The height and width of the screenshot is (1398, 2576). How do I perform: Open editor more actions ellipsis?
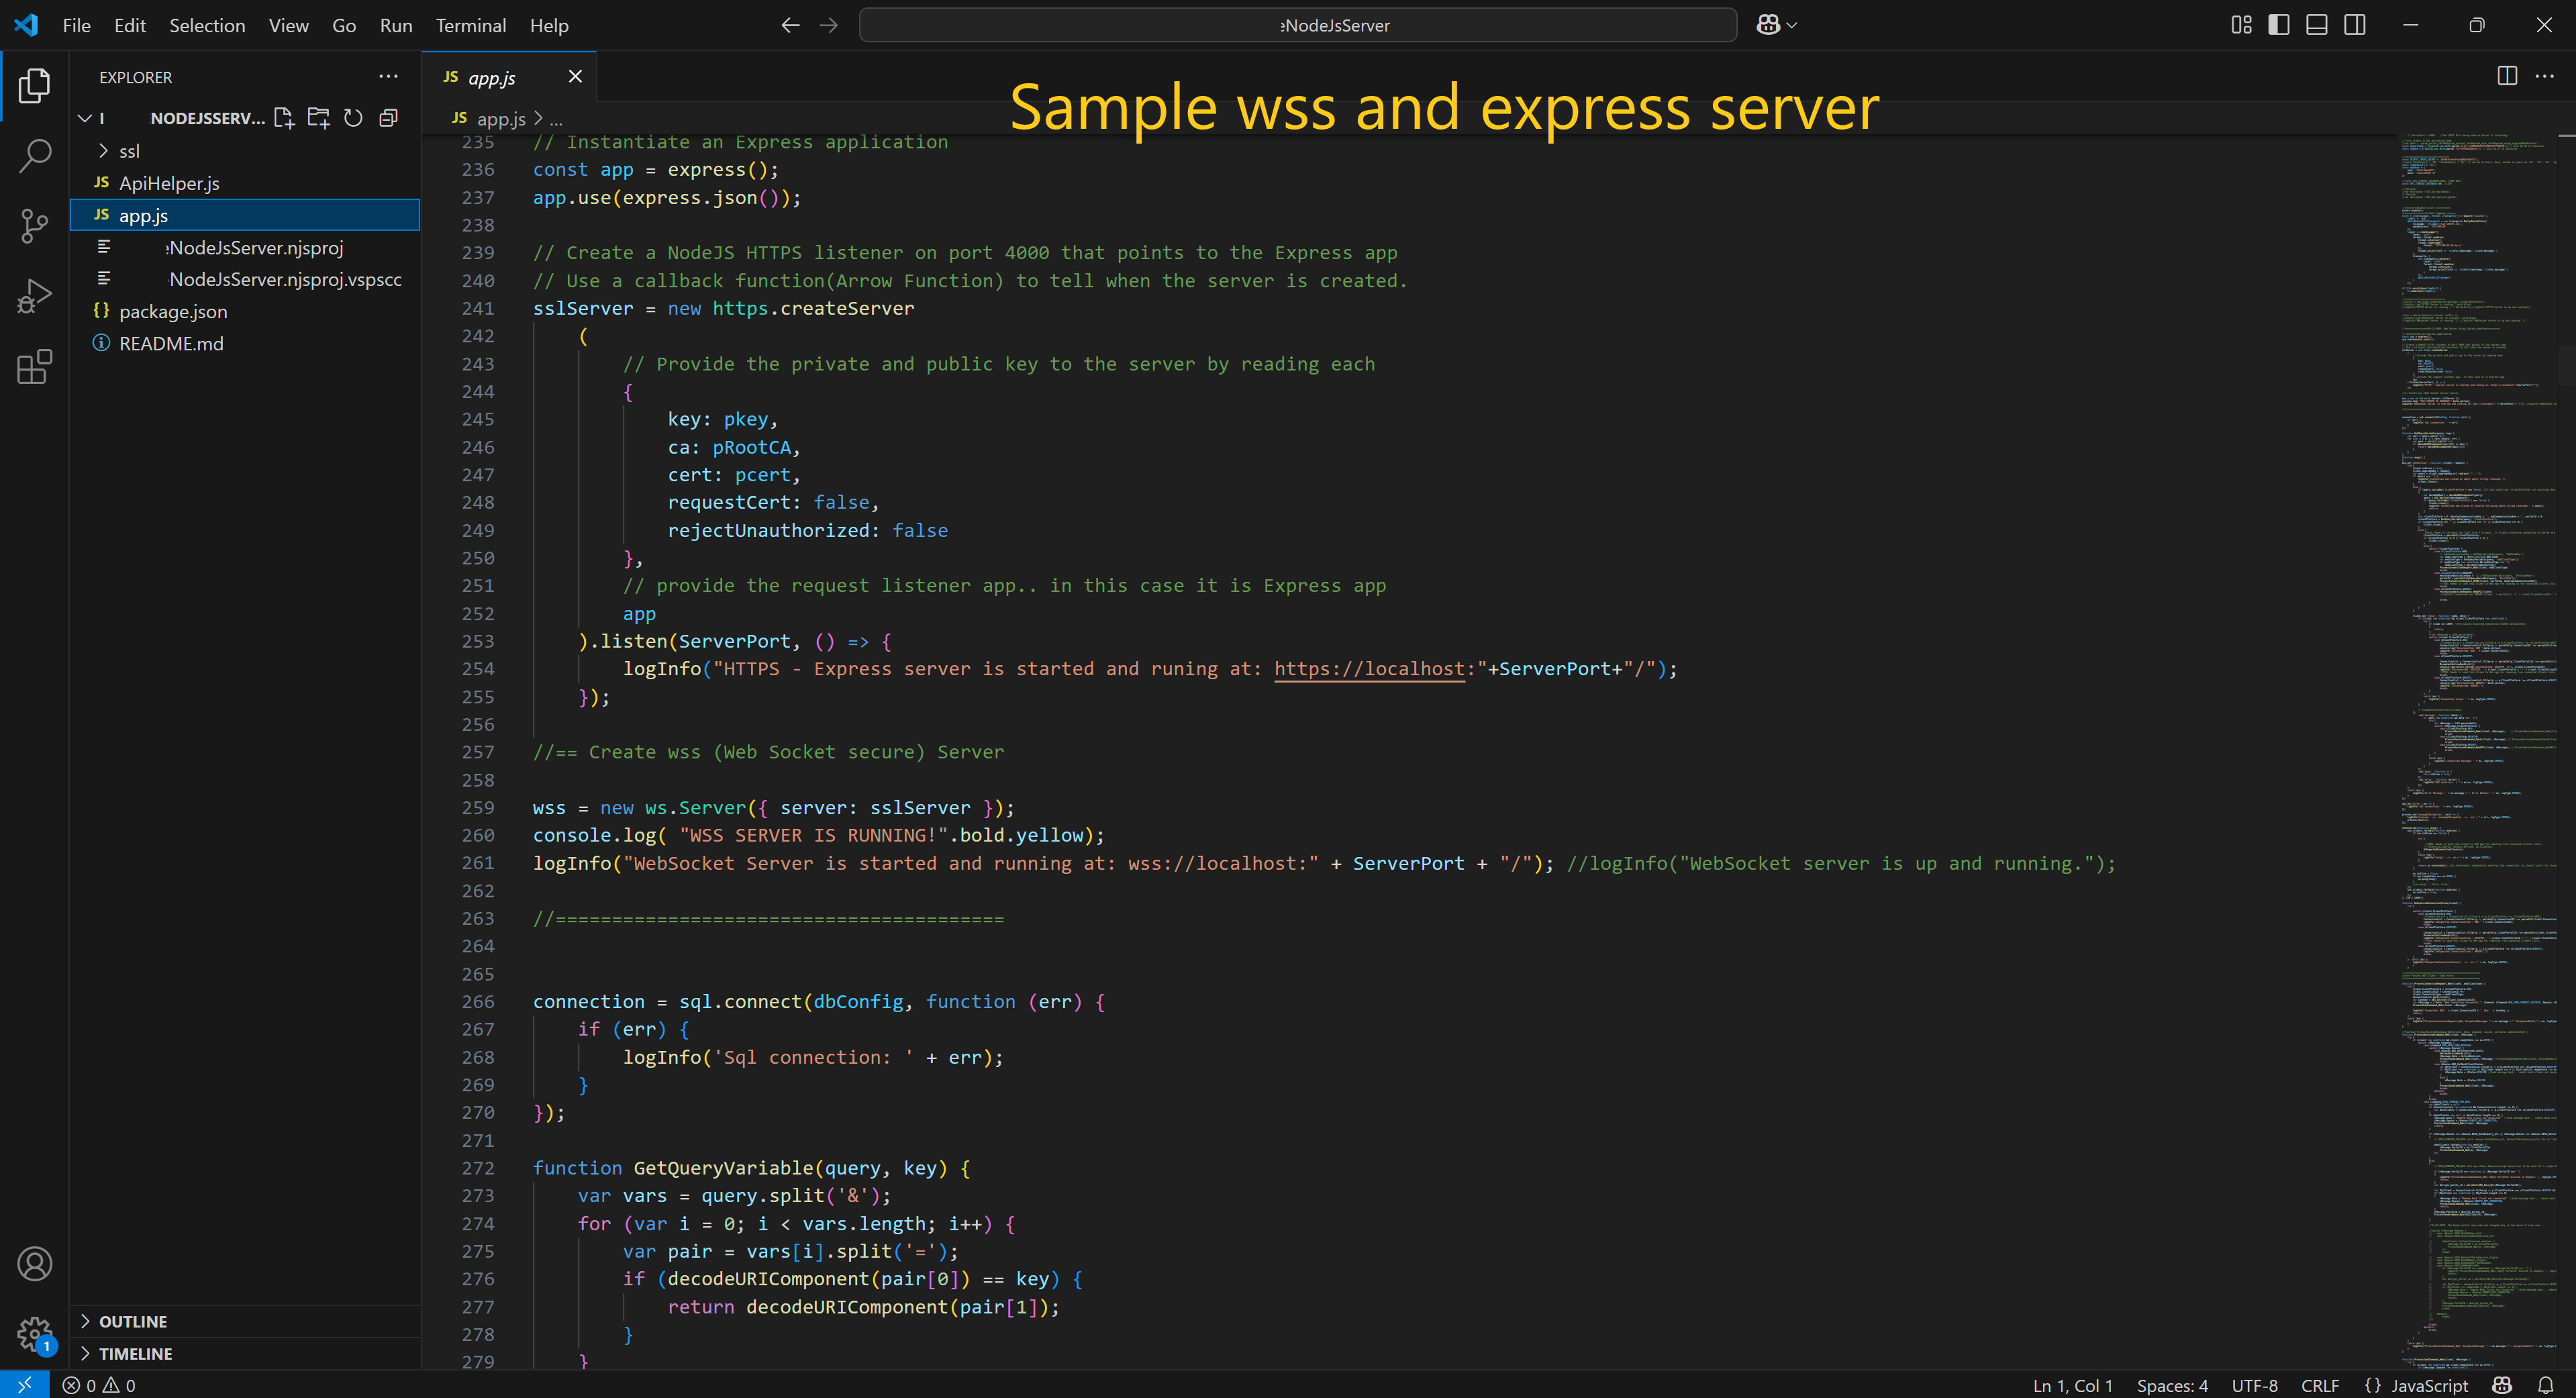pos(2544,76)
